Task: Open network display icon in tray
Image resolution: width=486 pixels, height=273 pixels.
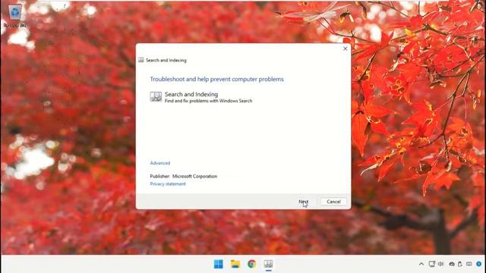Action: point(432,264)
